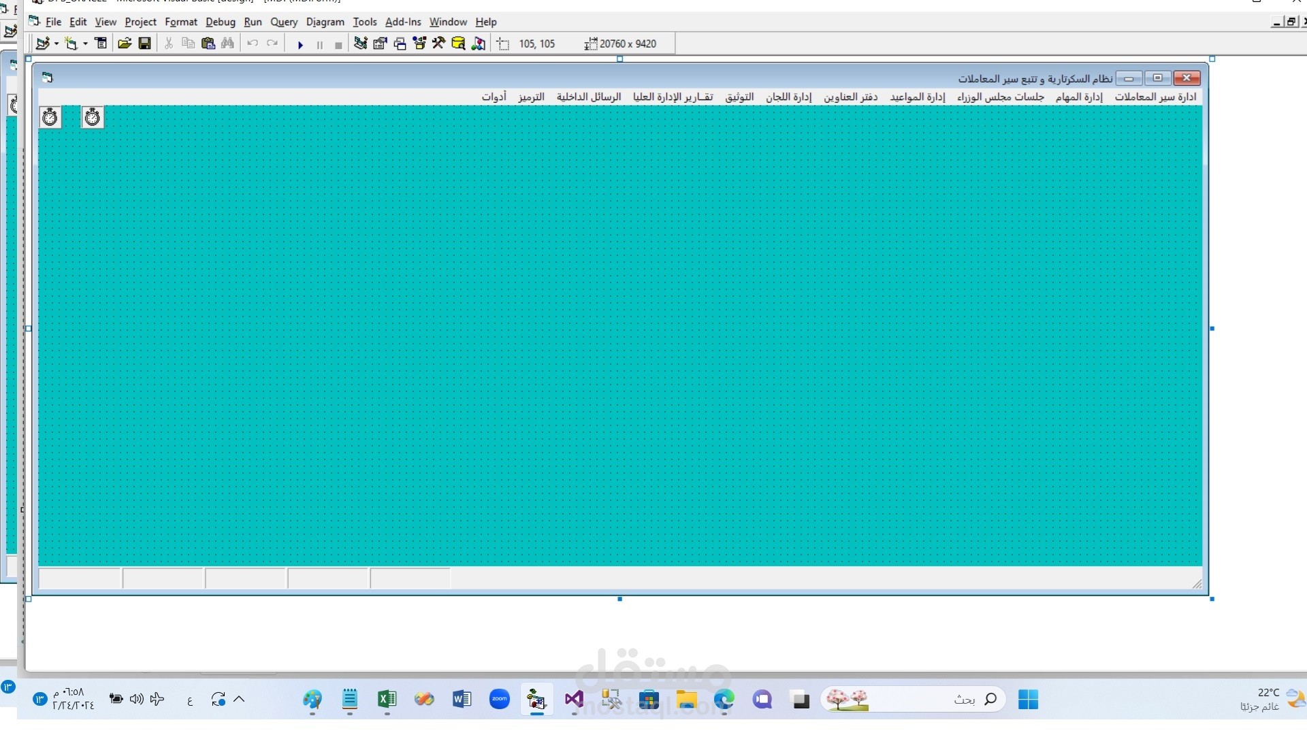Open the Windows Start button
Viewport: 1307px width, 735px height.
click(1028, 699)
